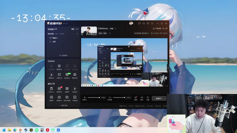Click 开播提醒 broadcast reminder link
The height and width of the screenshot is (133, 237).
pyautogui.click(x=157, y=28)
